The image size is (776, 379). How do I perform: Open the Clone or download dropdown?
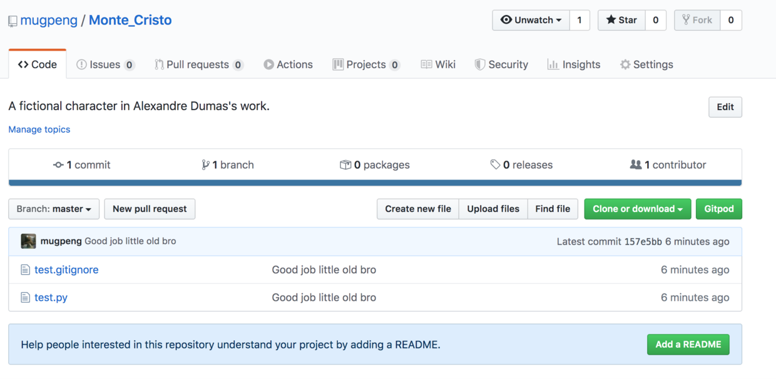coord(637,209)
